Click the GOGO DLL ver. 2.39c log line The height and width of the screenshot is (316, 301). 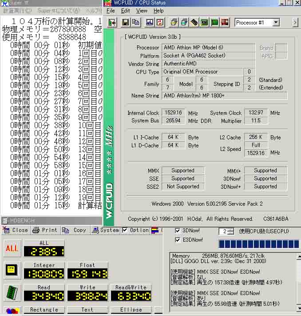pyautogui.click(x=218, y=261)
